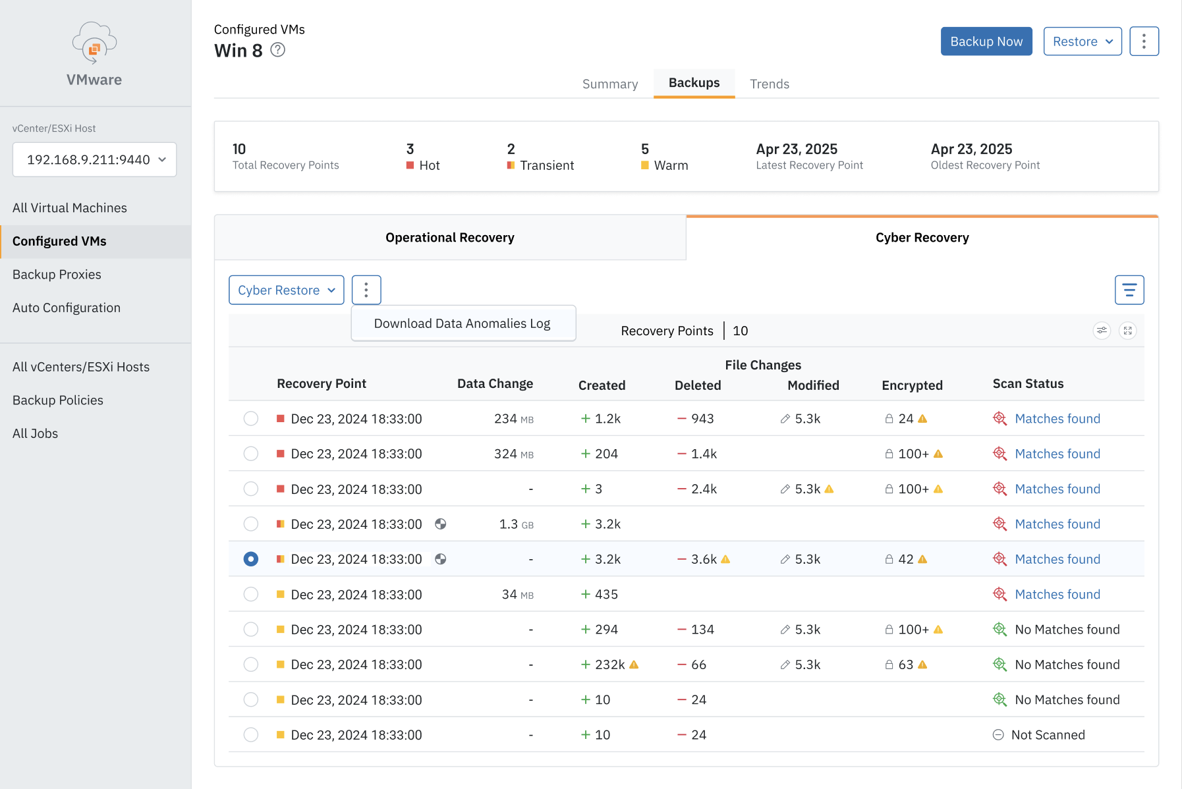Image resolution: width=1182 pixels, height=789 pixels.
Task: Open the Cyber Restore dropdown
Action: (x=286, y=290)
